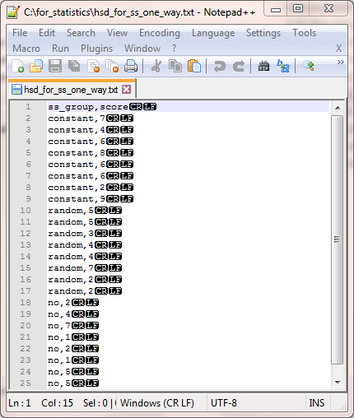Click the text 'no,7' on line 20
354x418 pixels.
coord(59,326)
